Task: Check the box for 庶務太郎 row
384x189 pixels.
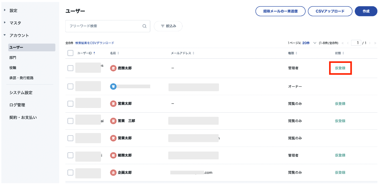Action: (x=70, y=68)
